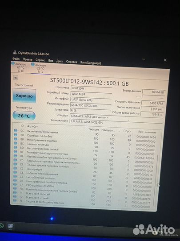Click the CrystalDiskInfo title bar app icon
This screenshot has height=241, width=180.
15,52
